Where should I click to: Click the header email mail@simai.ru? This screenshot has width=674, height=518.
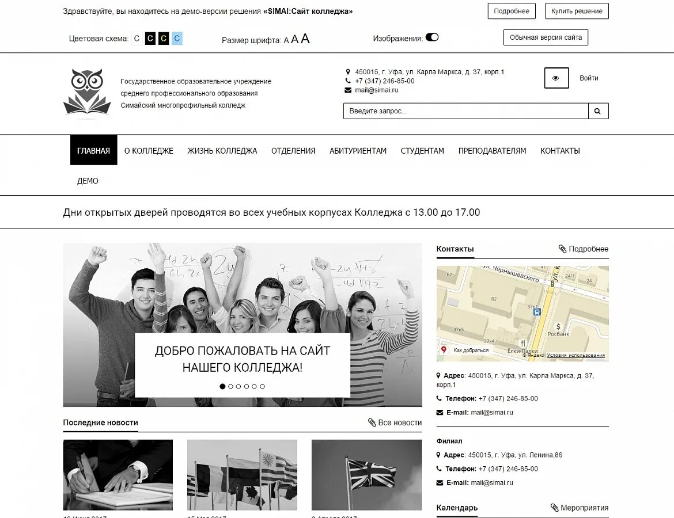377,90
